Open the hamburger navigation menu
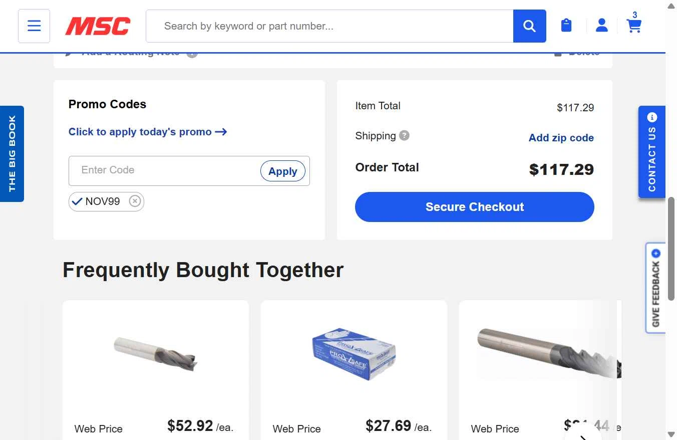The height and width of the screenshot is (440, 677). [x=34, y=26]
